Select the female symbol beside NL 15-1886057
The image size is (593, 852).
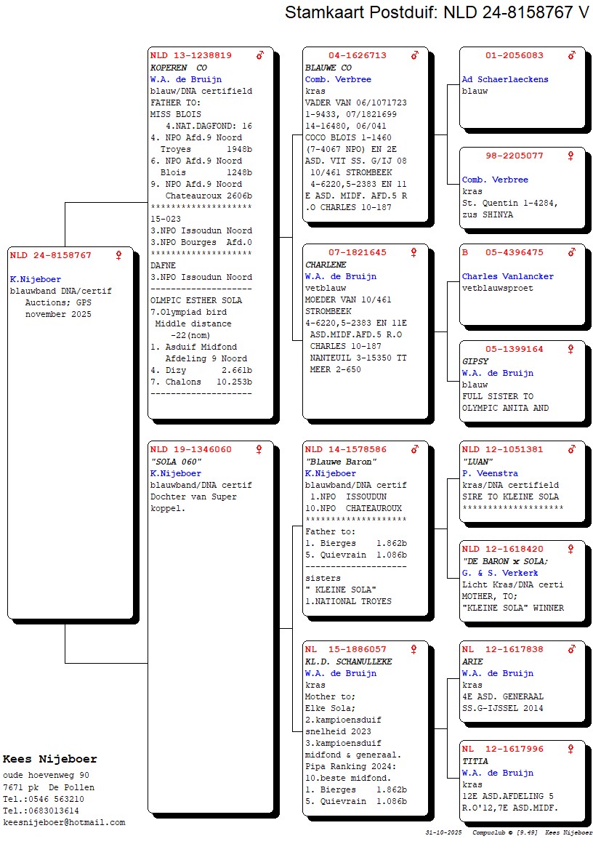click(x=414, y=649)
